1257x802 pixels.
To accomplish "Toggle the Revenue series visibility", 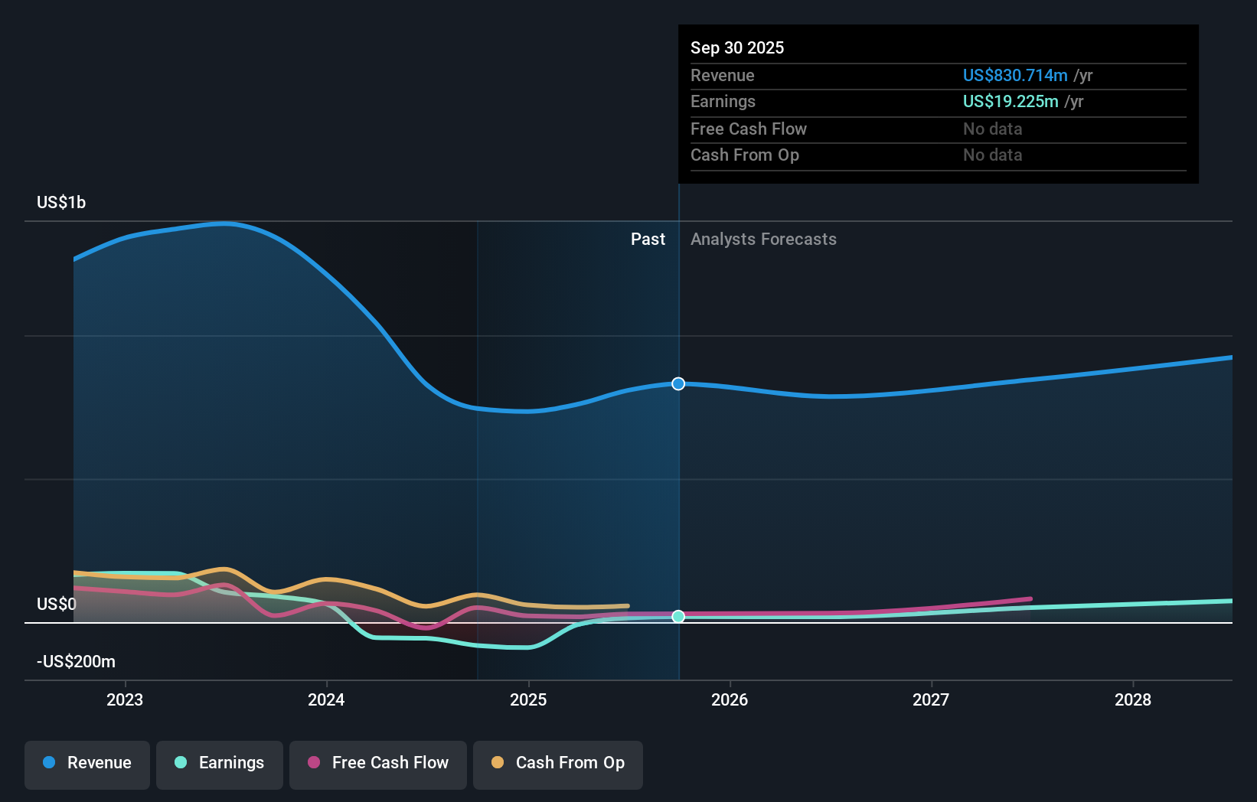I will [x=87, y=763].
